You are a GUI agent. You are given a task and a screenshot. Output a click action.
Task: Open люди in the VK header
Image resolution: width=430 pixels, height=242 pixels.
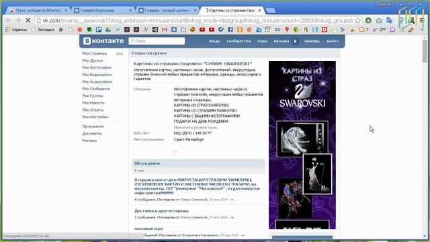pyautogui.click(x=215, y=41)
